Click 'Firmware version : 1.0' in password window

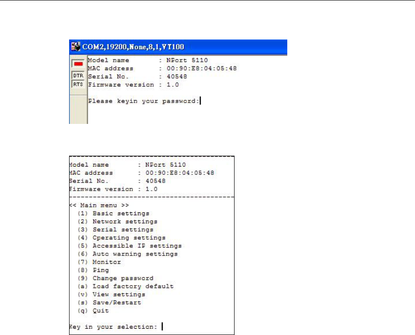tap(134, 85)
